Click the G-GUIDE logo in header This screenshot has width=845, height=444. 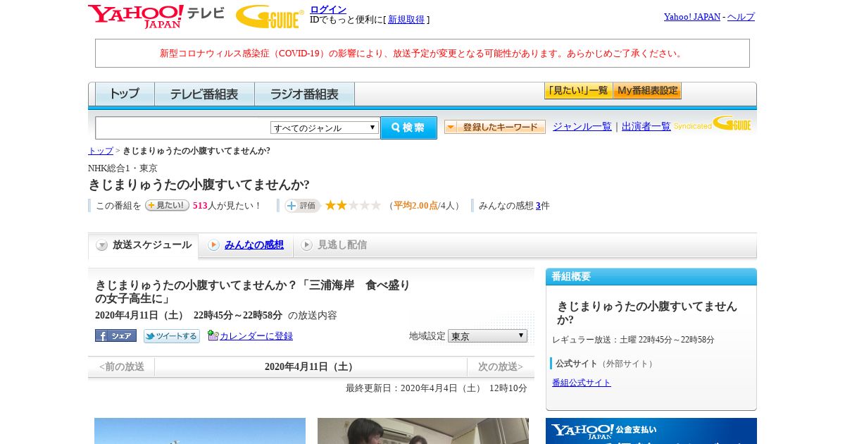coord(270,17)
